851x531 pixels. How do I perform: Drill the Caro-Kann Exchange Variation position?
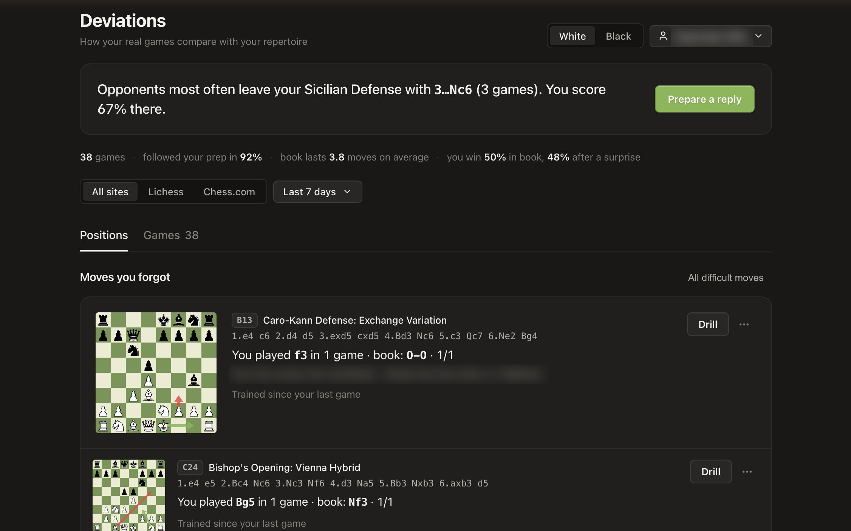(707, 324)
